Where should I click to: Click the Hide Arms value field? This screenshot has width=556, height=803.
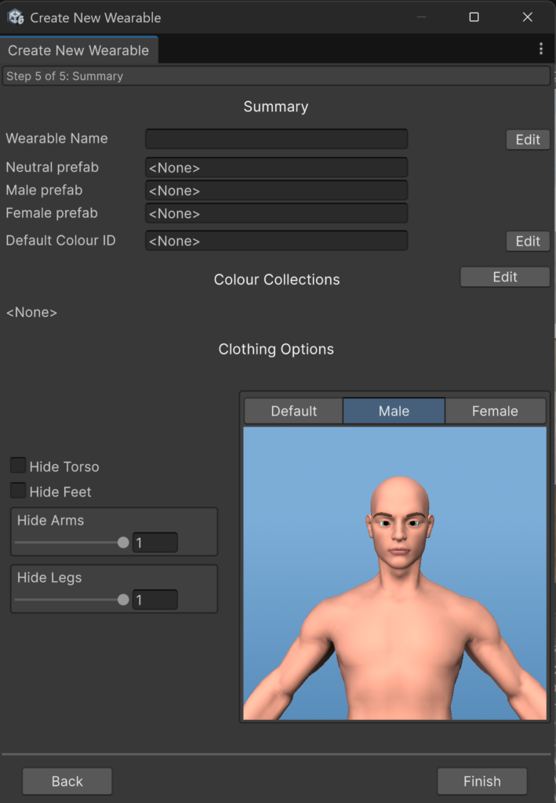click(154, 543)
